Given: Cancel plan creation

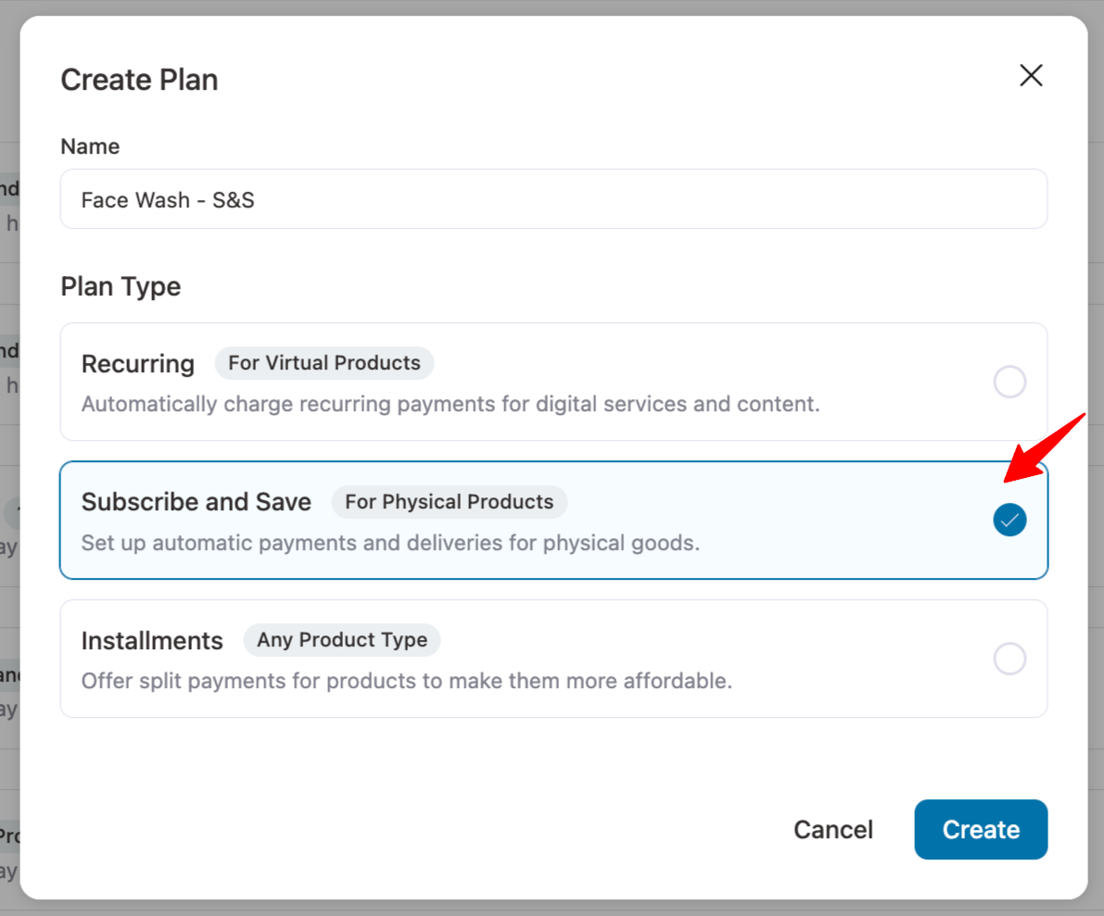Looking at the screenshot, I should [x=832, y=830].
